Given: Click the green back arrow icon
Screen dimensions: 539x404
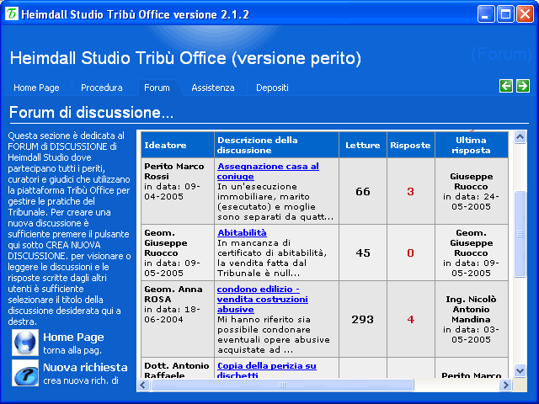Looking at the screenshot, I should [x=505, y=86].
